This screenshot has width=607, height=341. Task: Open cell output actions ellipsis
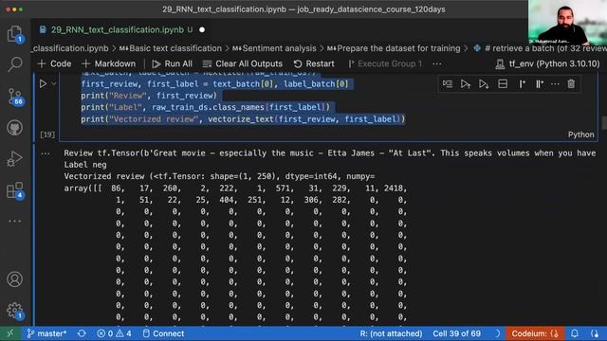tap(46, 153)
